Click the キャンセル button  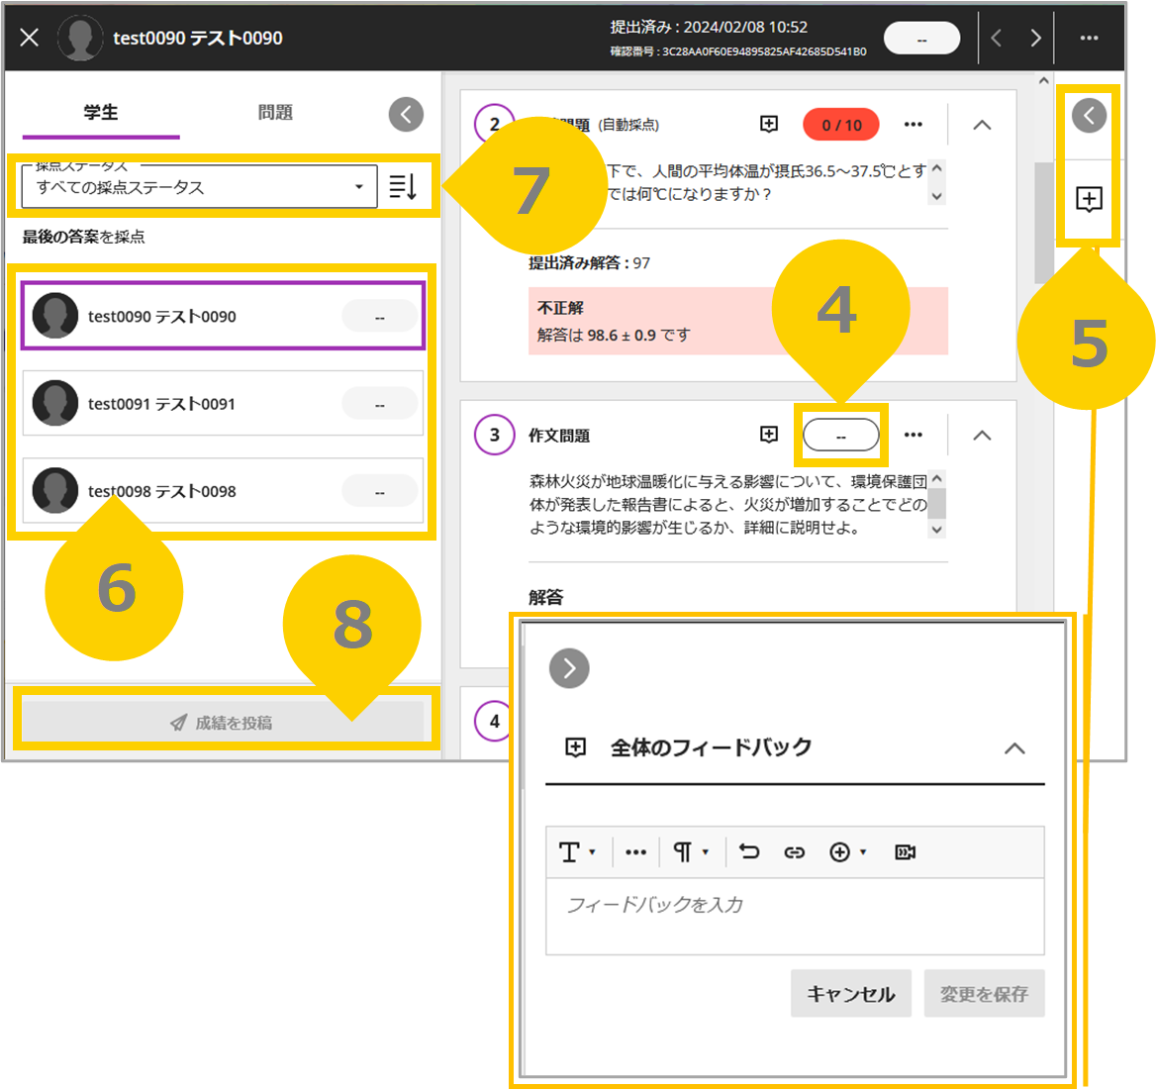click(x=851, y=994)
